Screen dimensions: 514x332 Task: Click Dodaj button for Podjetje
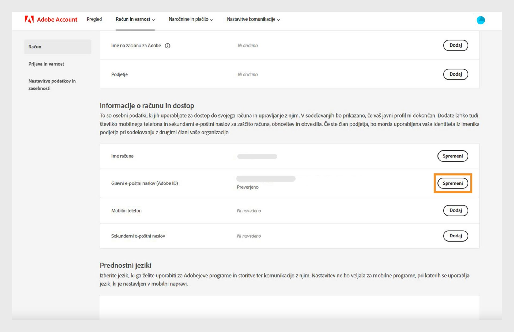click(x=455, y=74)
